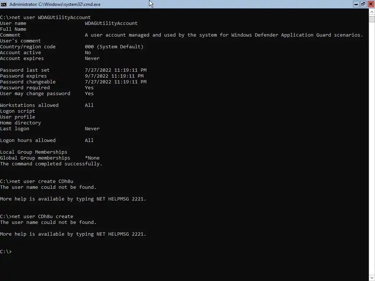Viewport: 375px width, 281px height.
Task: Click 'Yes' beside Password required
Action: 89,88
